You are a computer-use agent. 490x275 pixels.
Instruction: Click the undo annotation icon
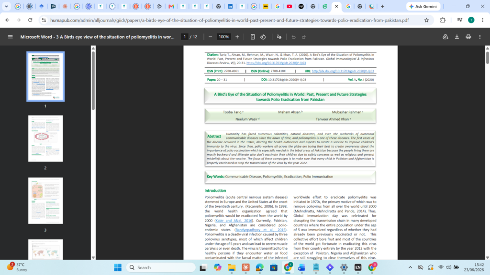pyautogui.click(x=293, y=37)
